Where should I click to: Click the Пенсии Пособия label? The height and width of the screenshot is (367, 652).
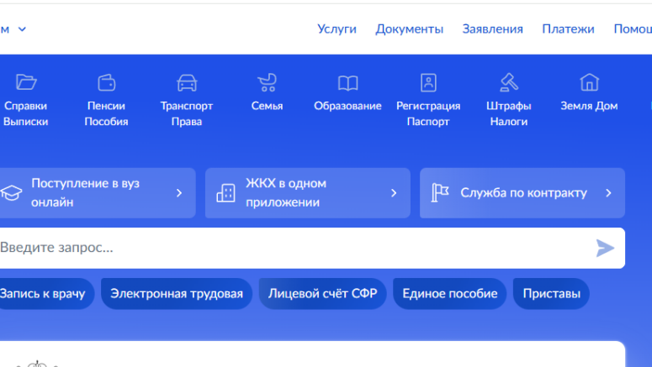107,113
